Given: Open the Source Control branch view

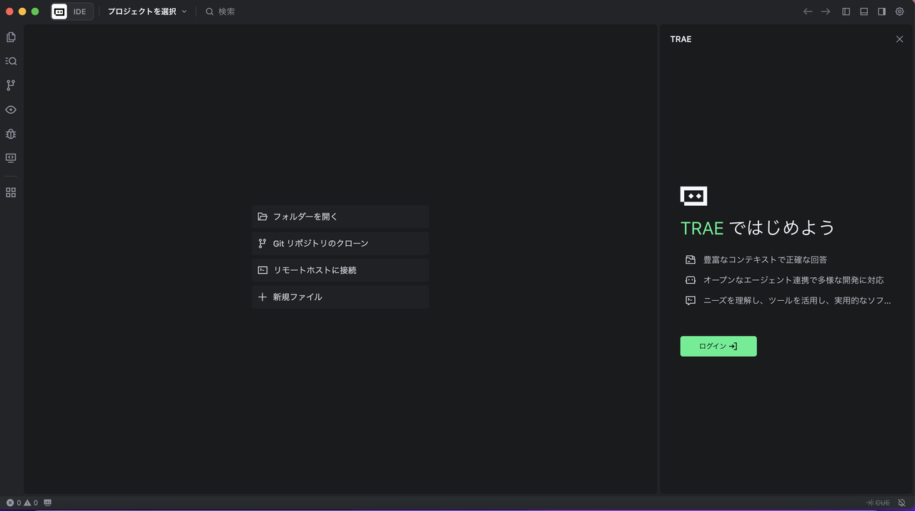Looking at the screenshot, I should (11, 85).
